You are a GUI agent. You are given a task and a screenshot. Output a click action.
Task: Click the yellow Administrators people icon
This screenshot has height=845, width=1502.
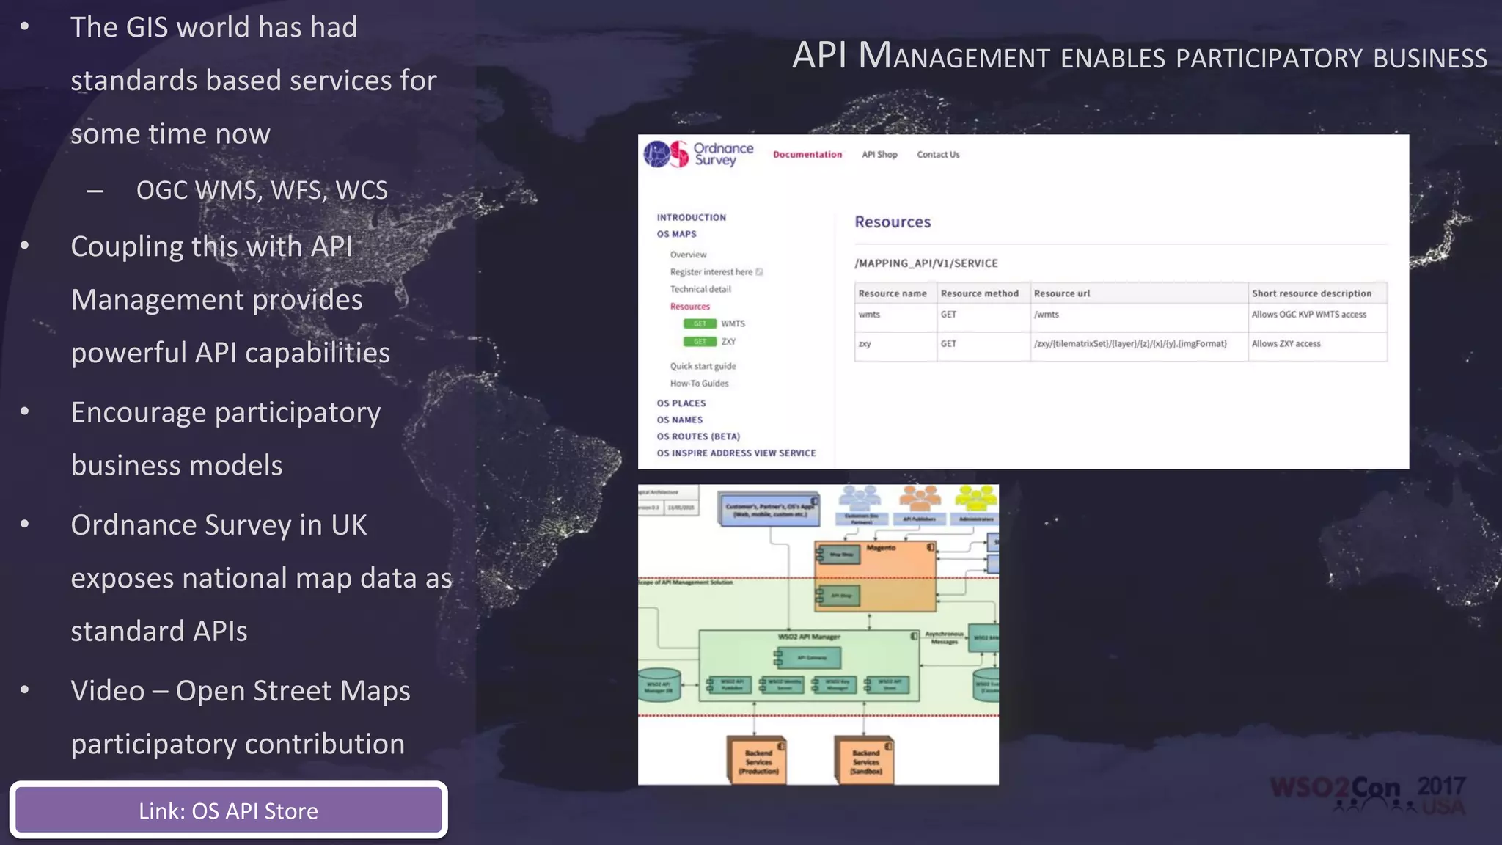(x=976, y=499)
